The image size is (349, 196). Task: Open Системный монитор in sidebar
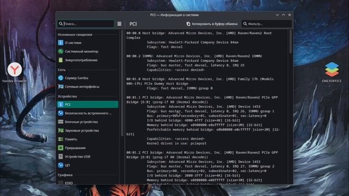87,51
